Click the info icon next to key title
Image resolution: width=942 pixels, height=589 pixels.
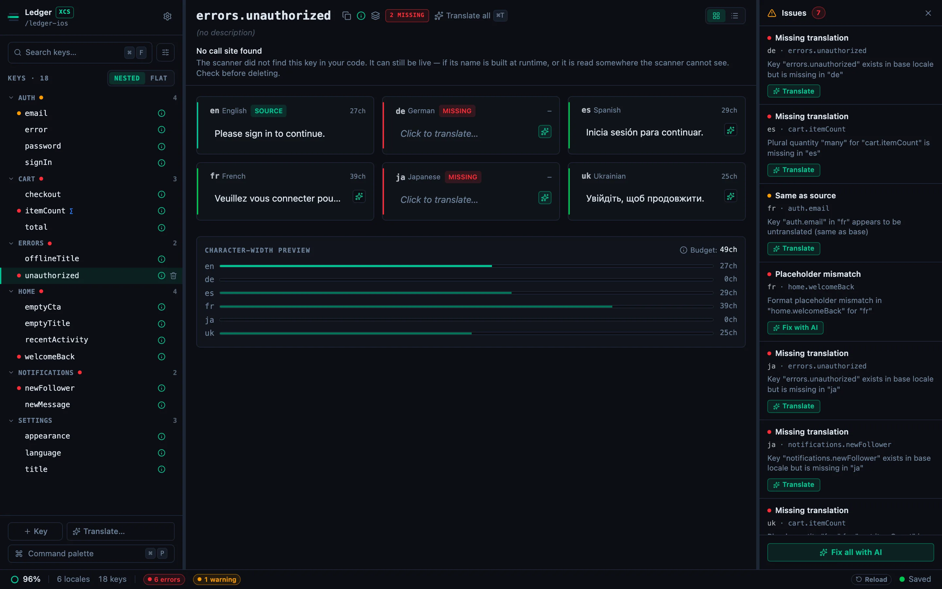pos(361,16)
